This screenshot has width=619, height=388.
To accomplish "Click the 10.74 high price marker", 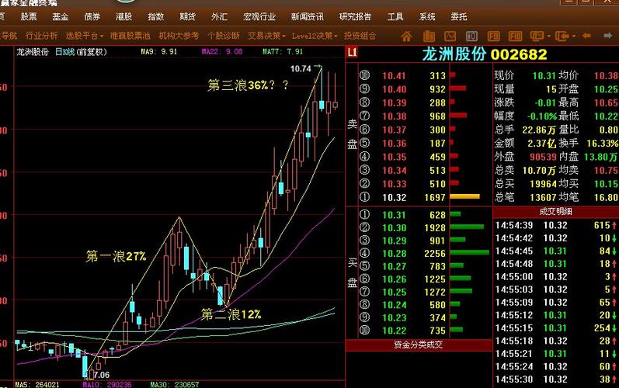I will [301, 68].
